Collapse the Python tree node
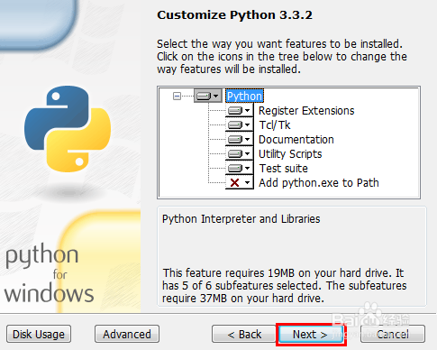 pyautogui.click(x=177, y=97)
